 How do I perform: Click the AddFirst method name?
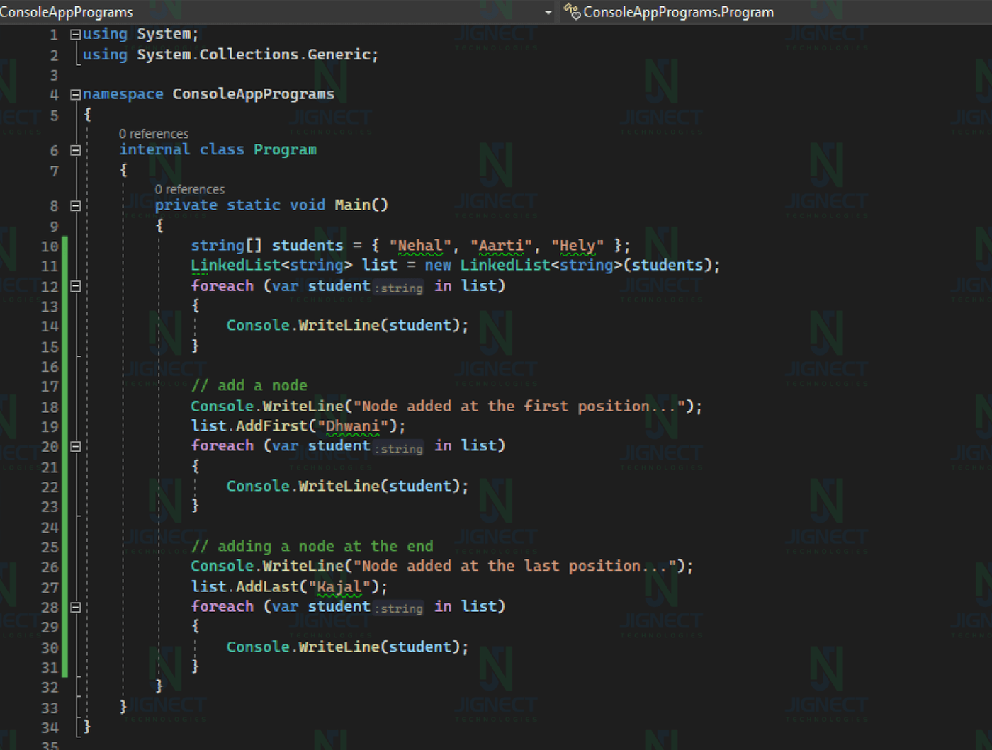271,426
